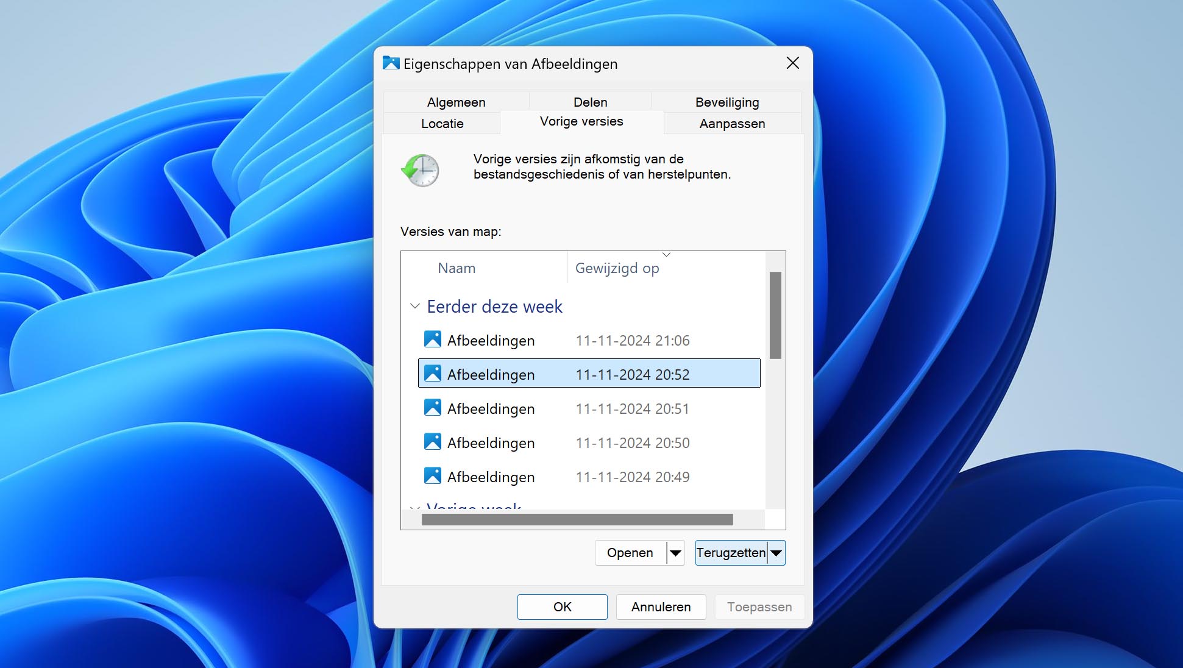This screenshot has height=668, width=1183.
Task: Click the 'Versies van map:' label
Action: [450, 232]
